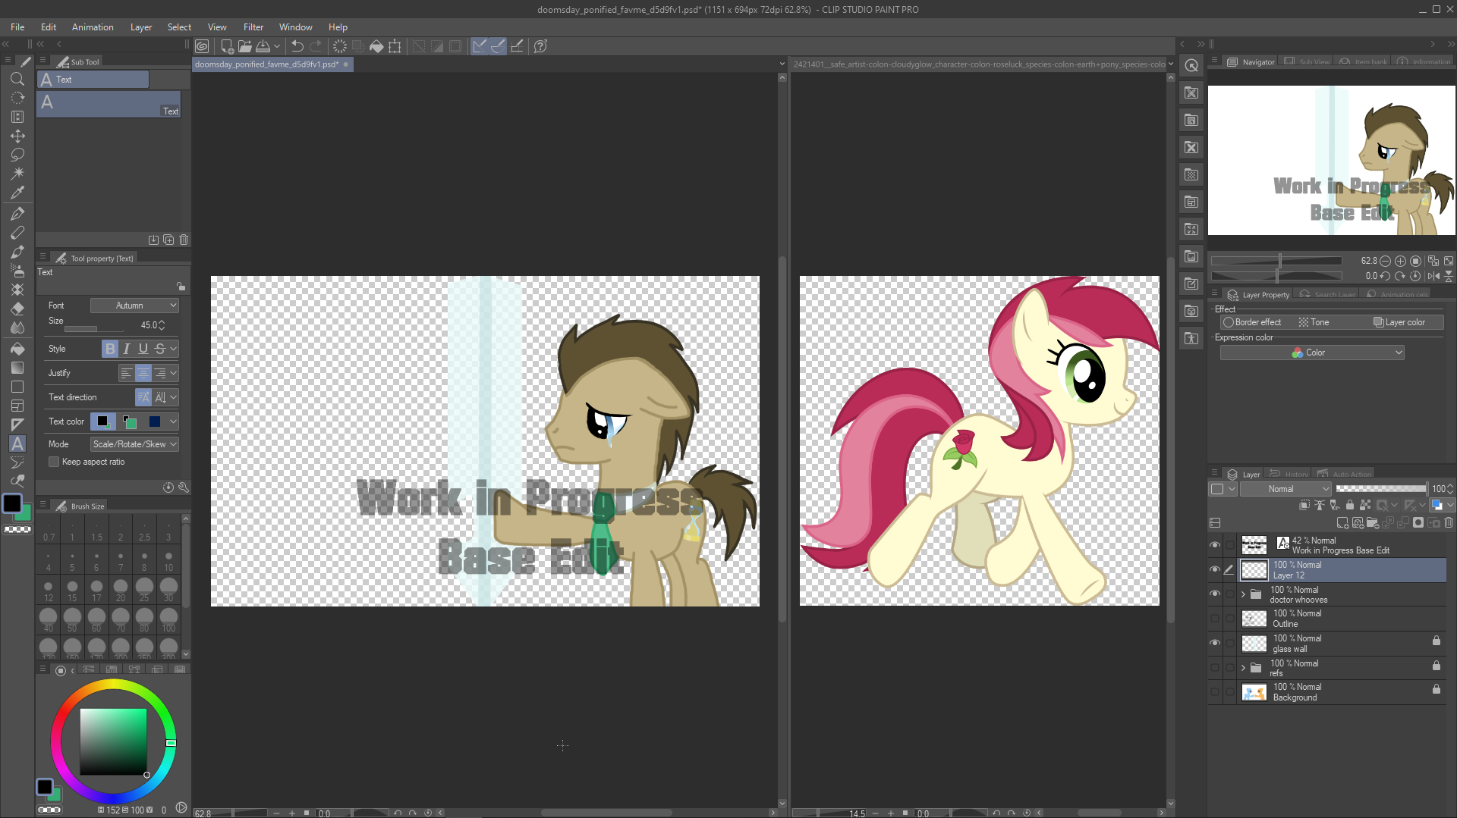Viewport: 1457px width, 818px height.
Task: Click the Undo arrow in command bar
Action: (297, 46)
